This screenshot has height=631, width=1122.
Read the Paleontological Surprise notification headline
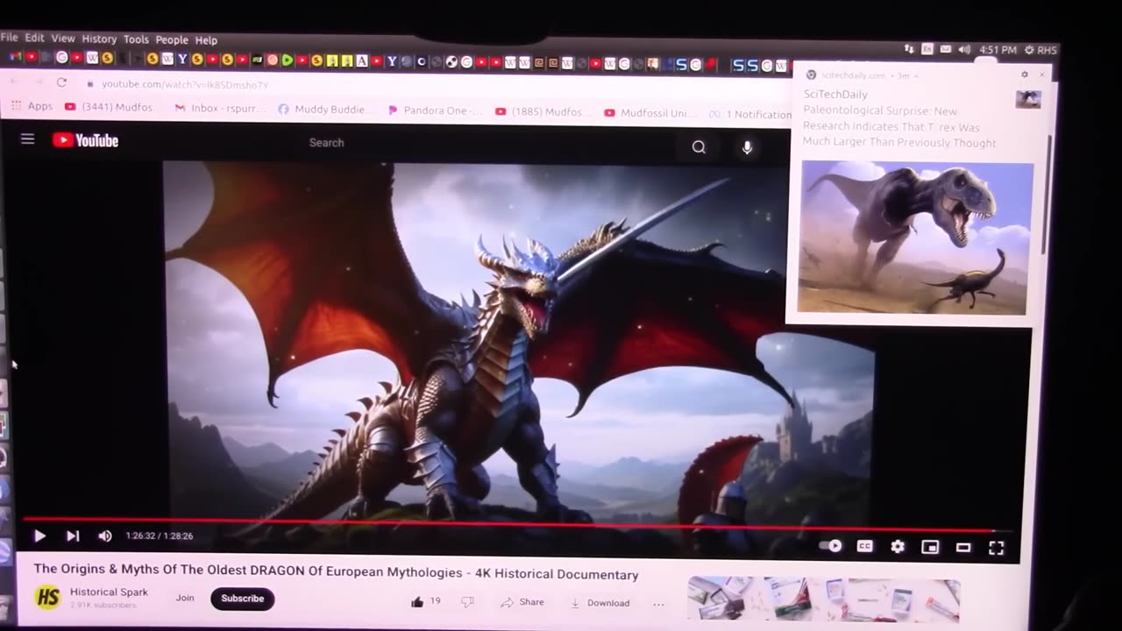[x=898, y=127]
